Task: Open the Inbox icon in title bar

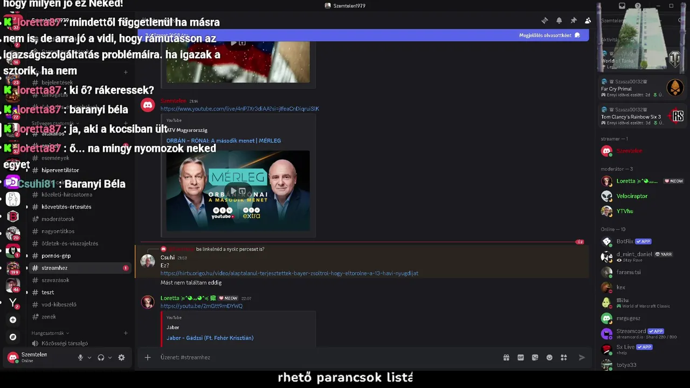Action: [x=622, y=6]
